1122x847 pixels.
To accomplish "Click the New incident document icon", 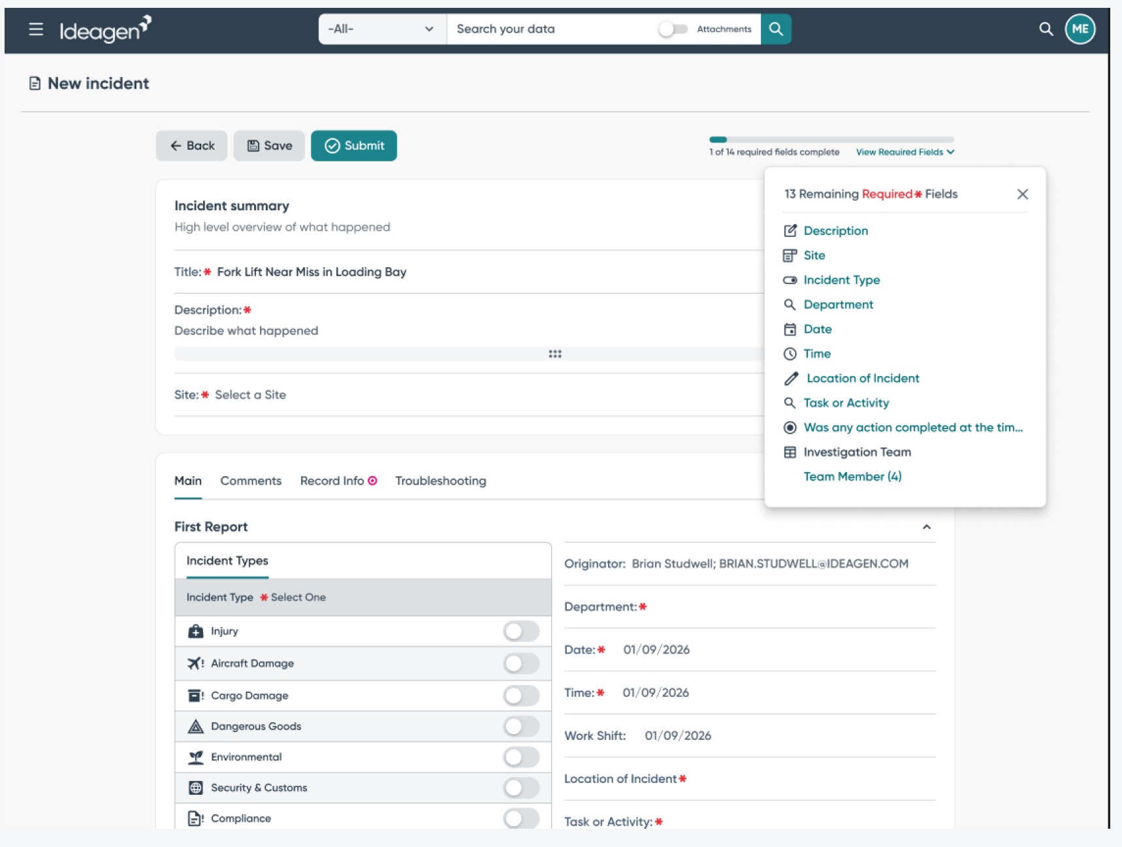I will point(35,84).
